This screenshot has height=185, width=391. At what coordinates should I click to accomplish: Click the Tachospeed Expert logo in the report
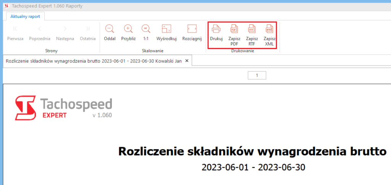coord(64,108)
